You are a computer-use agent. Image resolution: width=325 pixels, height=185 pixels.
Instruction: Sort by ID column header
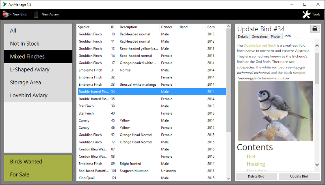pos(114,27)
